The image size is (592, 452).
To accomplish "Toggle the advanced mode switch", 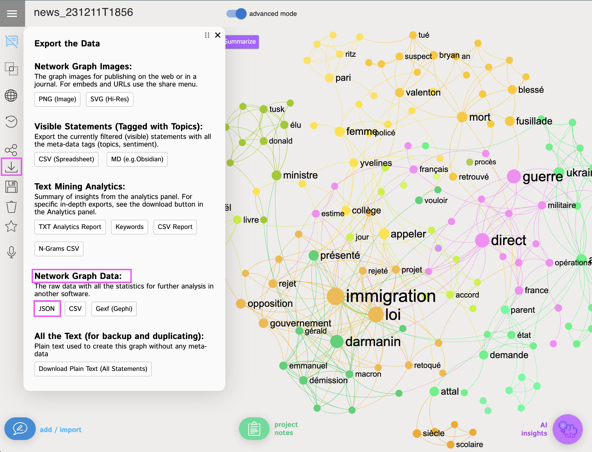I will (x=236, y=14).
